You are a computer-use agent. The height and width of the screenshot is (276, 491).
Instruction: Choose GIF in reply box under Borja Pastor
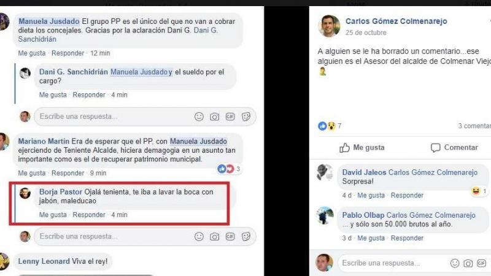pyautogui.click(x=230, y=237)
